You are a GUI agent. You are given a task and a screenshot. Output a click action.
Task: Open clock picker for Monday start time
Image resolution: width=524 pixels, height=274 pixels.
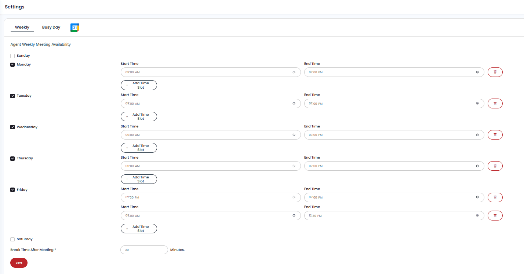coord(294,72)
